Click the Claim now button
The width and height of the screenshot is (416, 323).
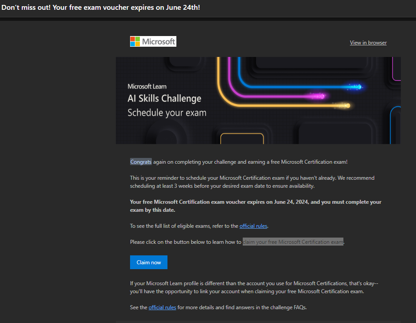pos(149,262)
